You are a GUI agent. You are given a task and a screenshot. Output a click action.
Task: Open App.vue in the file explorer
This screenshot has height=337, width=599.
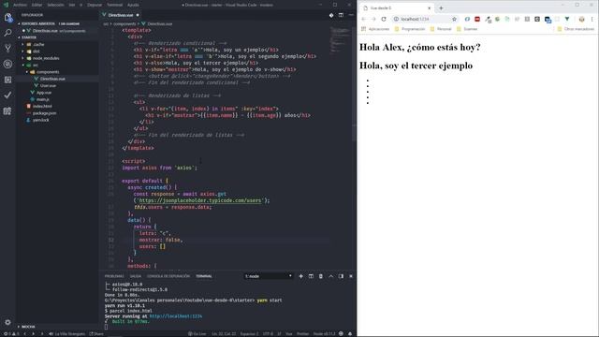pyautogui.click(x=44, y=93)
